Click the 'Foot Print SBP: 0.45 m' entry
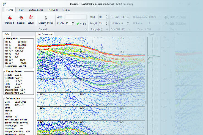Screen dimensions: 203x135 tap(16, 120)
